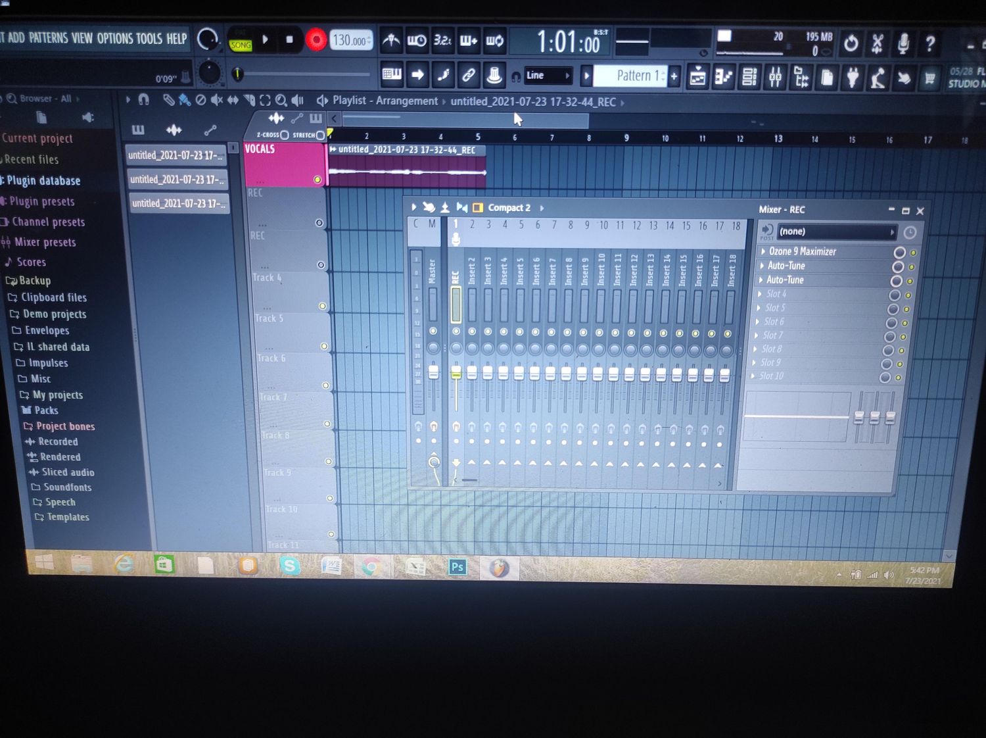Enable wait for input before playing
Screen dimensions: 986x738
coord(417,41)
